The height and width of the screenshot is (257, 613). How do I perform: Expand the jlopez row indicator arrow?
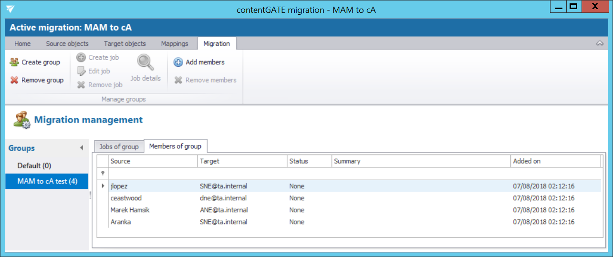(103, 186)
